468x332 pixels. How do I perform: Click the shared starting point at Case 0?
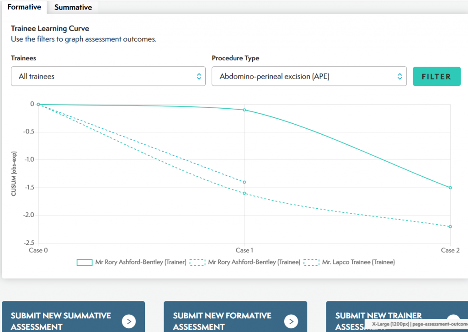pos(38,104)
